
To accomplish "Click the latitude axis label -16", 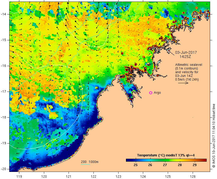I will [x=3, y=66].
